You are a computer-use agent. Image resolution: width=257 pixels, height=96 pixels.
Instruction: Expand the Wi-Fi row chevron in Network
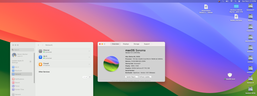[x=89, y=57]
